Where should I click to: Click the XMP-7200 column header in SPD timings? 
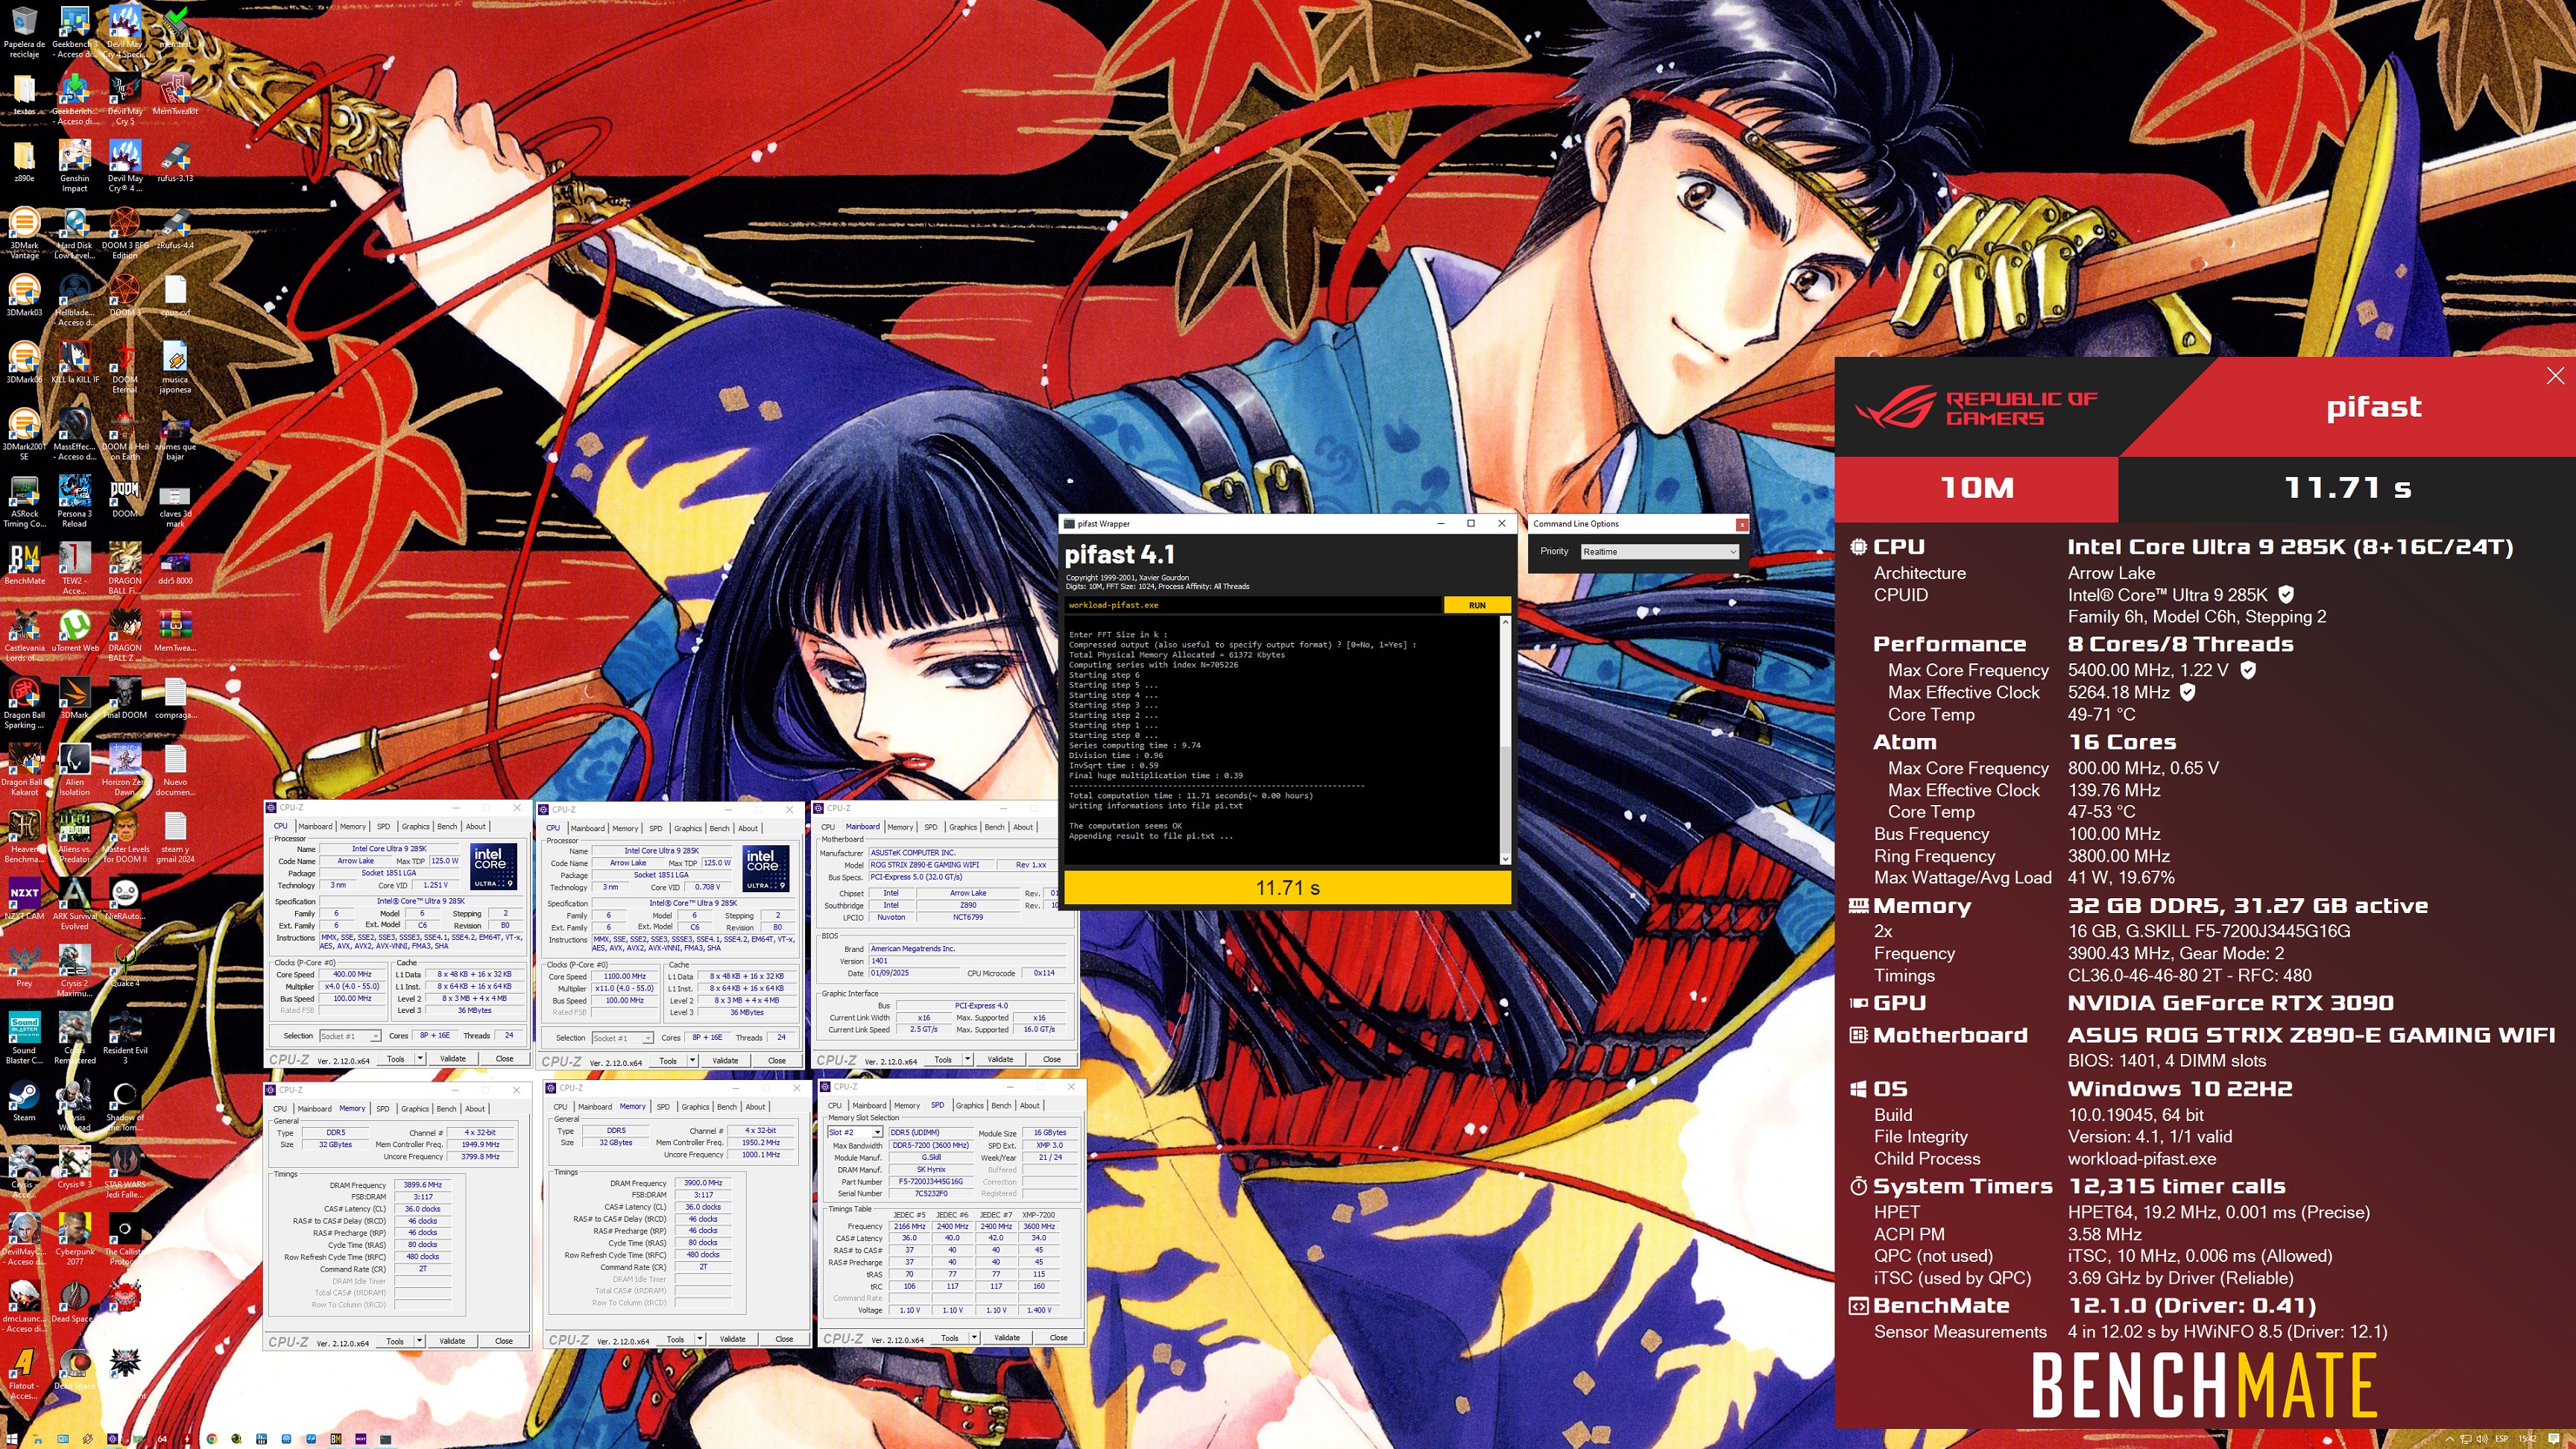pos(1038,1214)
